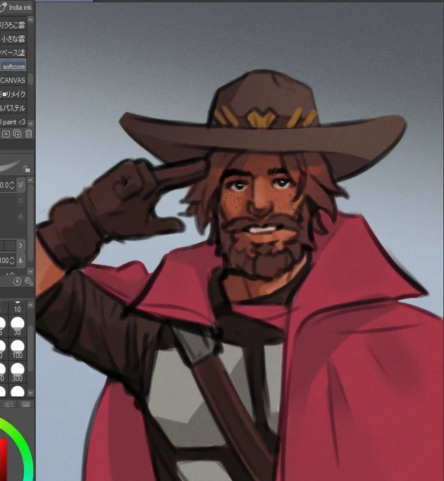Click the import sub tool icon
Screen dimensions: 444x481
6,134
